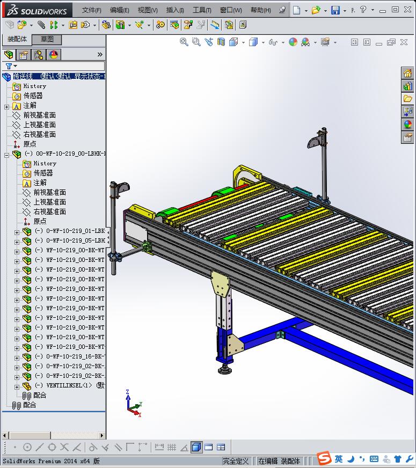This screenshot has width=416, height=468.
Task: Open the Help question mark icon
Action: 363,10
